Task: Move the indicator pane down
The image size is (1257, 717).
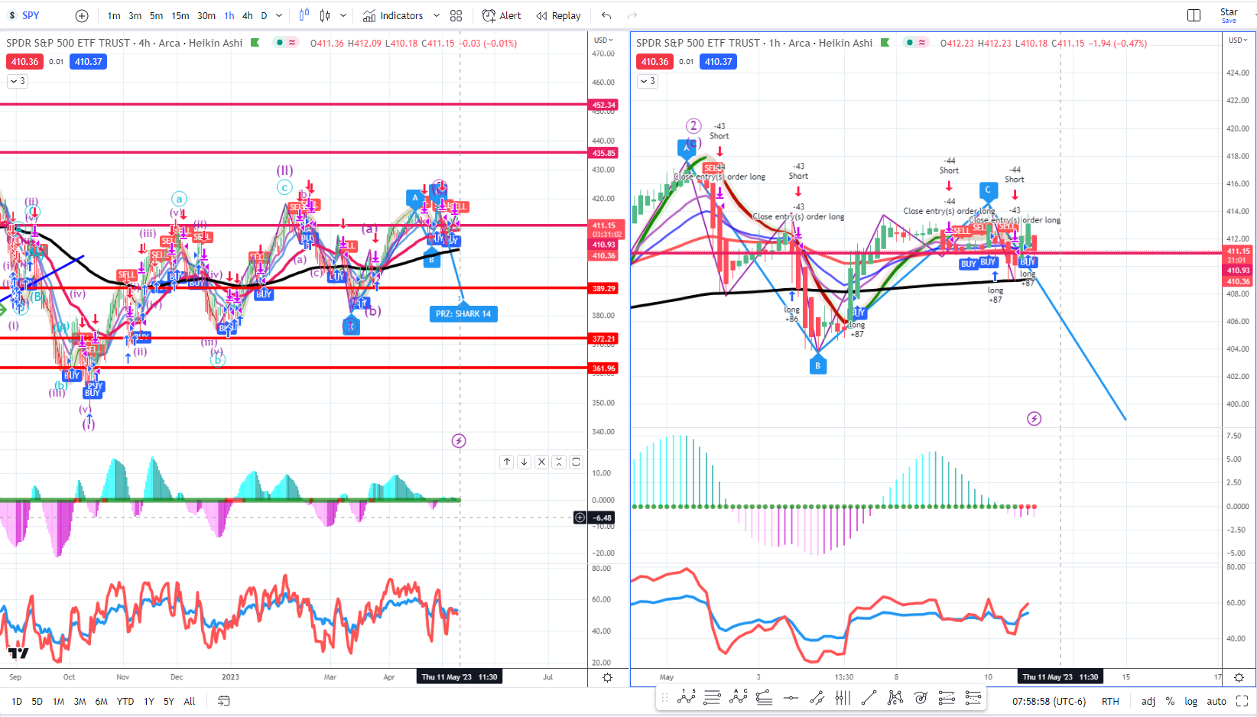Action: tap(524, 462)
